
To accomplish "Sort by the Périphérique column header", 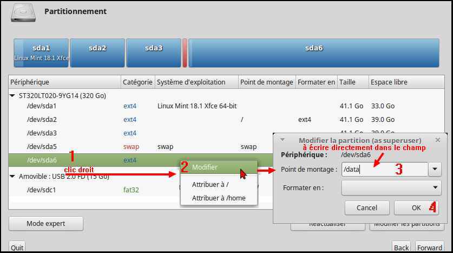I will pyautogui.click(x=64, y=82).
